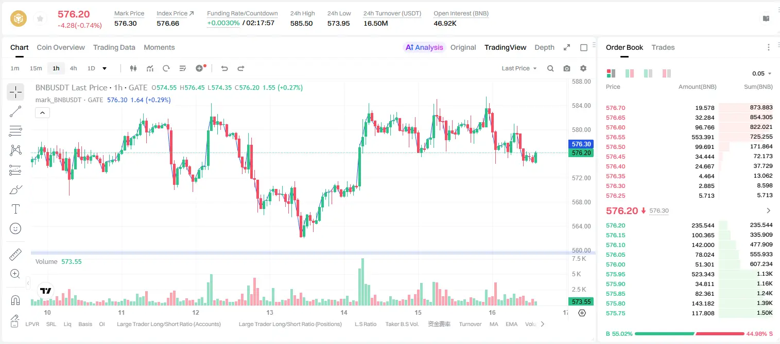Switch chart to Depth view
Screen dimensions: 780x344
pyautogui.click(x=544, y=47)
